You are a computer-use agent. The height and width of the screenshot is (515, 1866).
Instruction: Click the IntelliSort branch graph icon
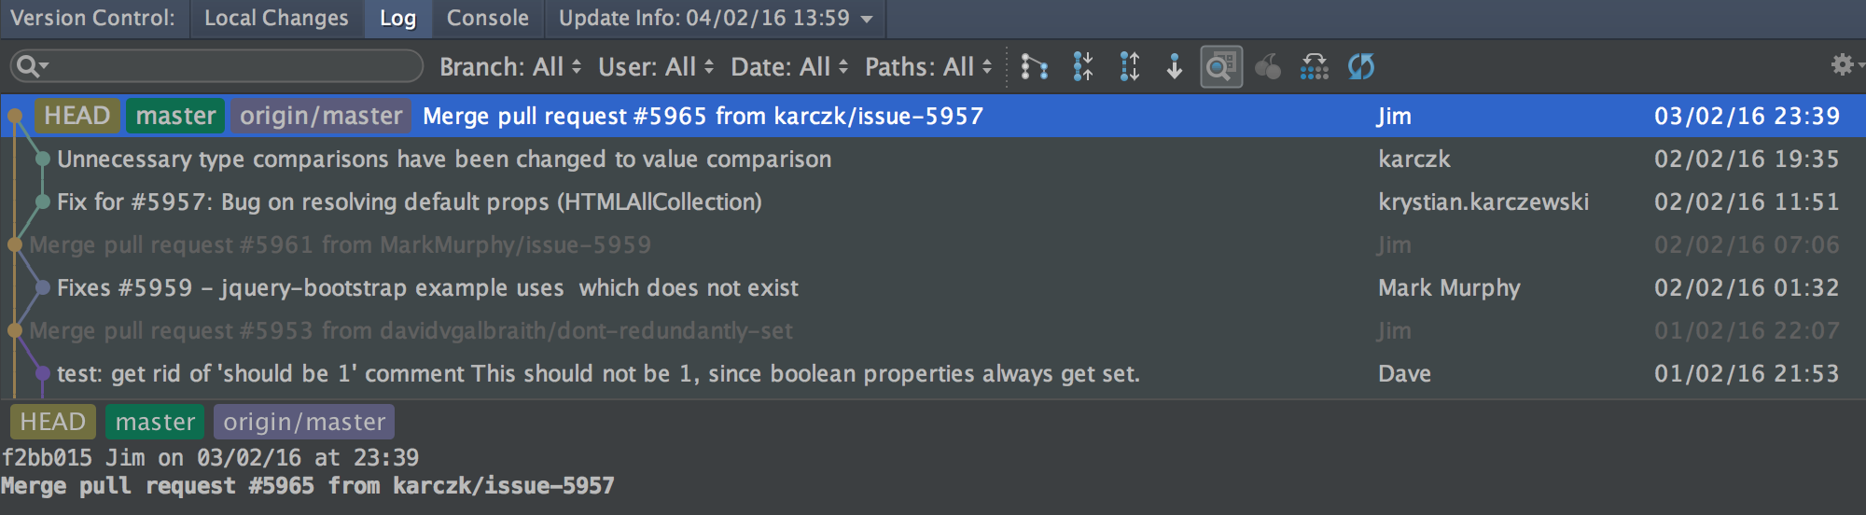click(1034, 67)
